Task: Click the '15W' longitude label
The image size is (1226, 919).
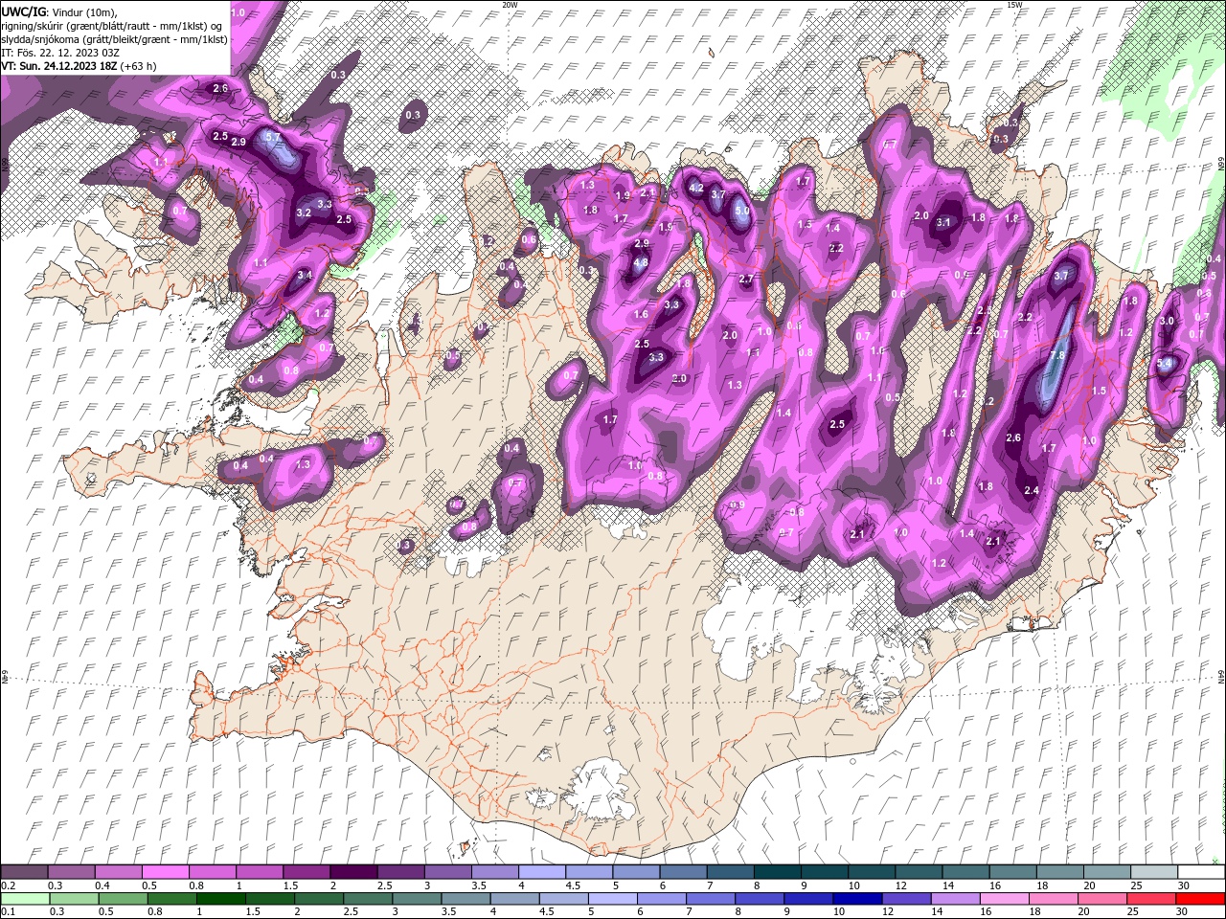Action: 1014,5
